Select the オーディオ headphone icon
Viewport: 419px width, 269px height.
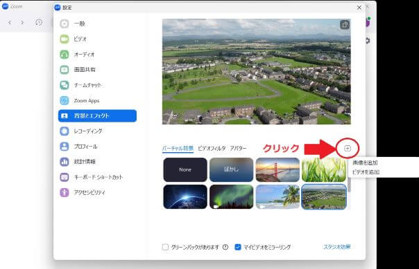(x=64, y=55)
